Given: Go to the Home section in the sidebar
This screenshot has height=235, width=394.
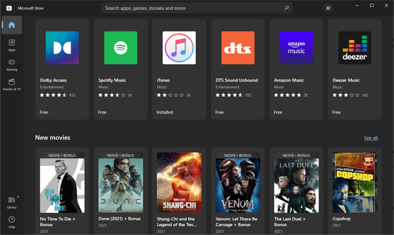Looking at the screenshot, I should coord(11,25).
